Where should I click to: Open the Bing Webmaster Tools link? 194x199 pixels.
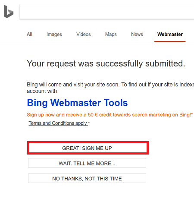[77, 103]
